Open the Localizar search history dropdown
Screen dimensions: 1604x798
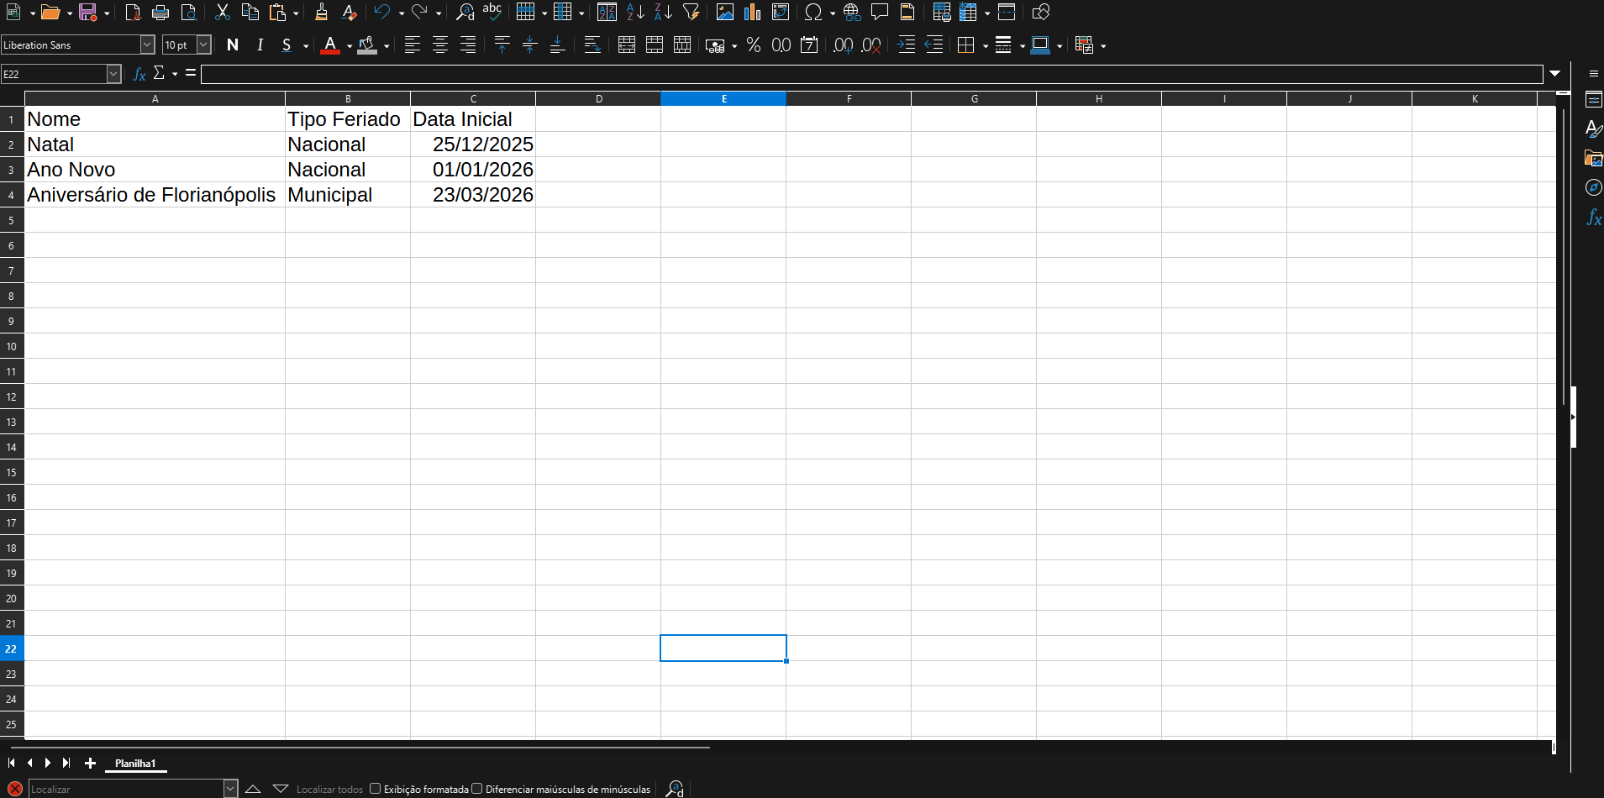[x=231, y=789]
